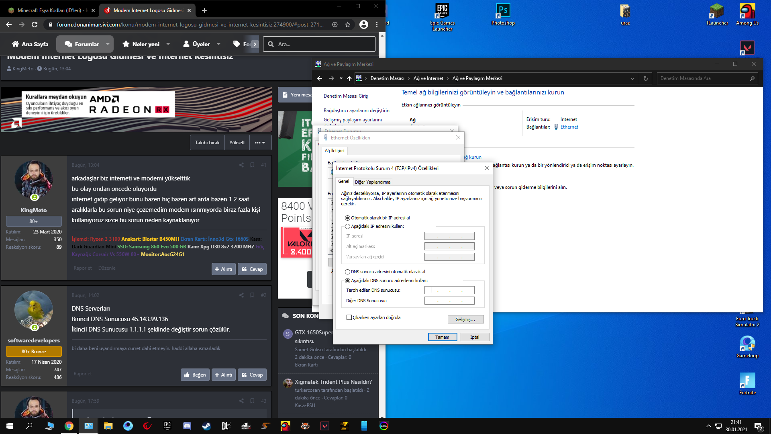The height and width of the screenshot is (434, 771).
Task: Click İptal in the IPv4 dialog
Action: tap(475, 337)
